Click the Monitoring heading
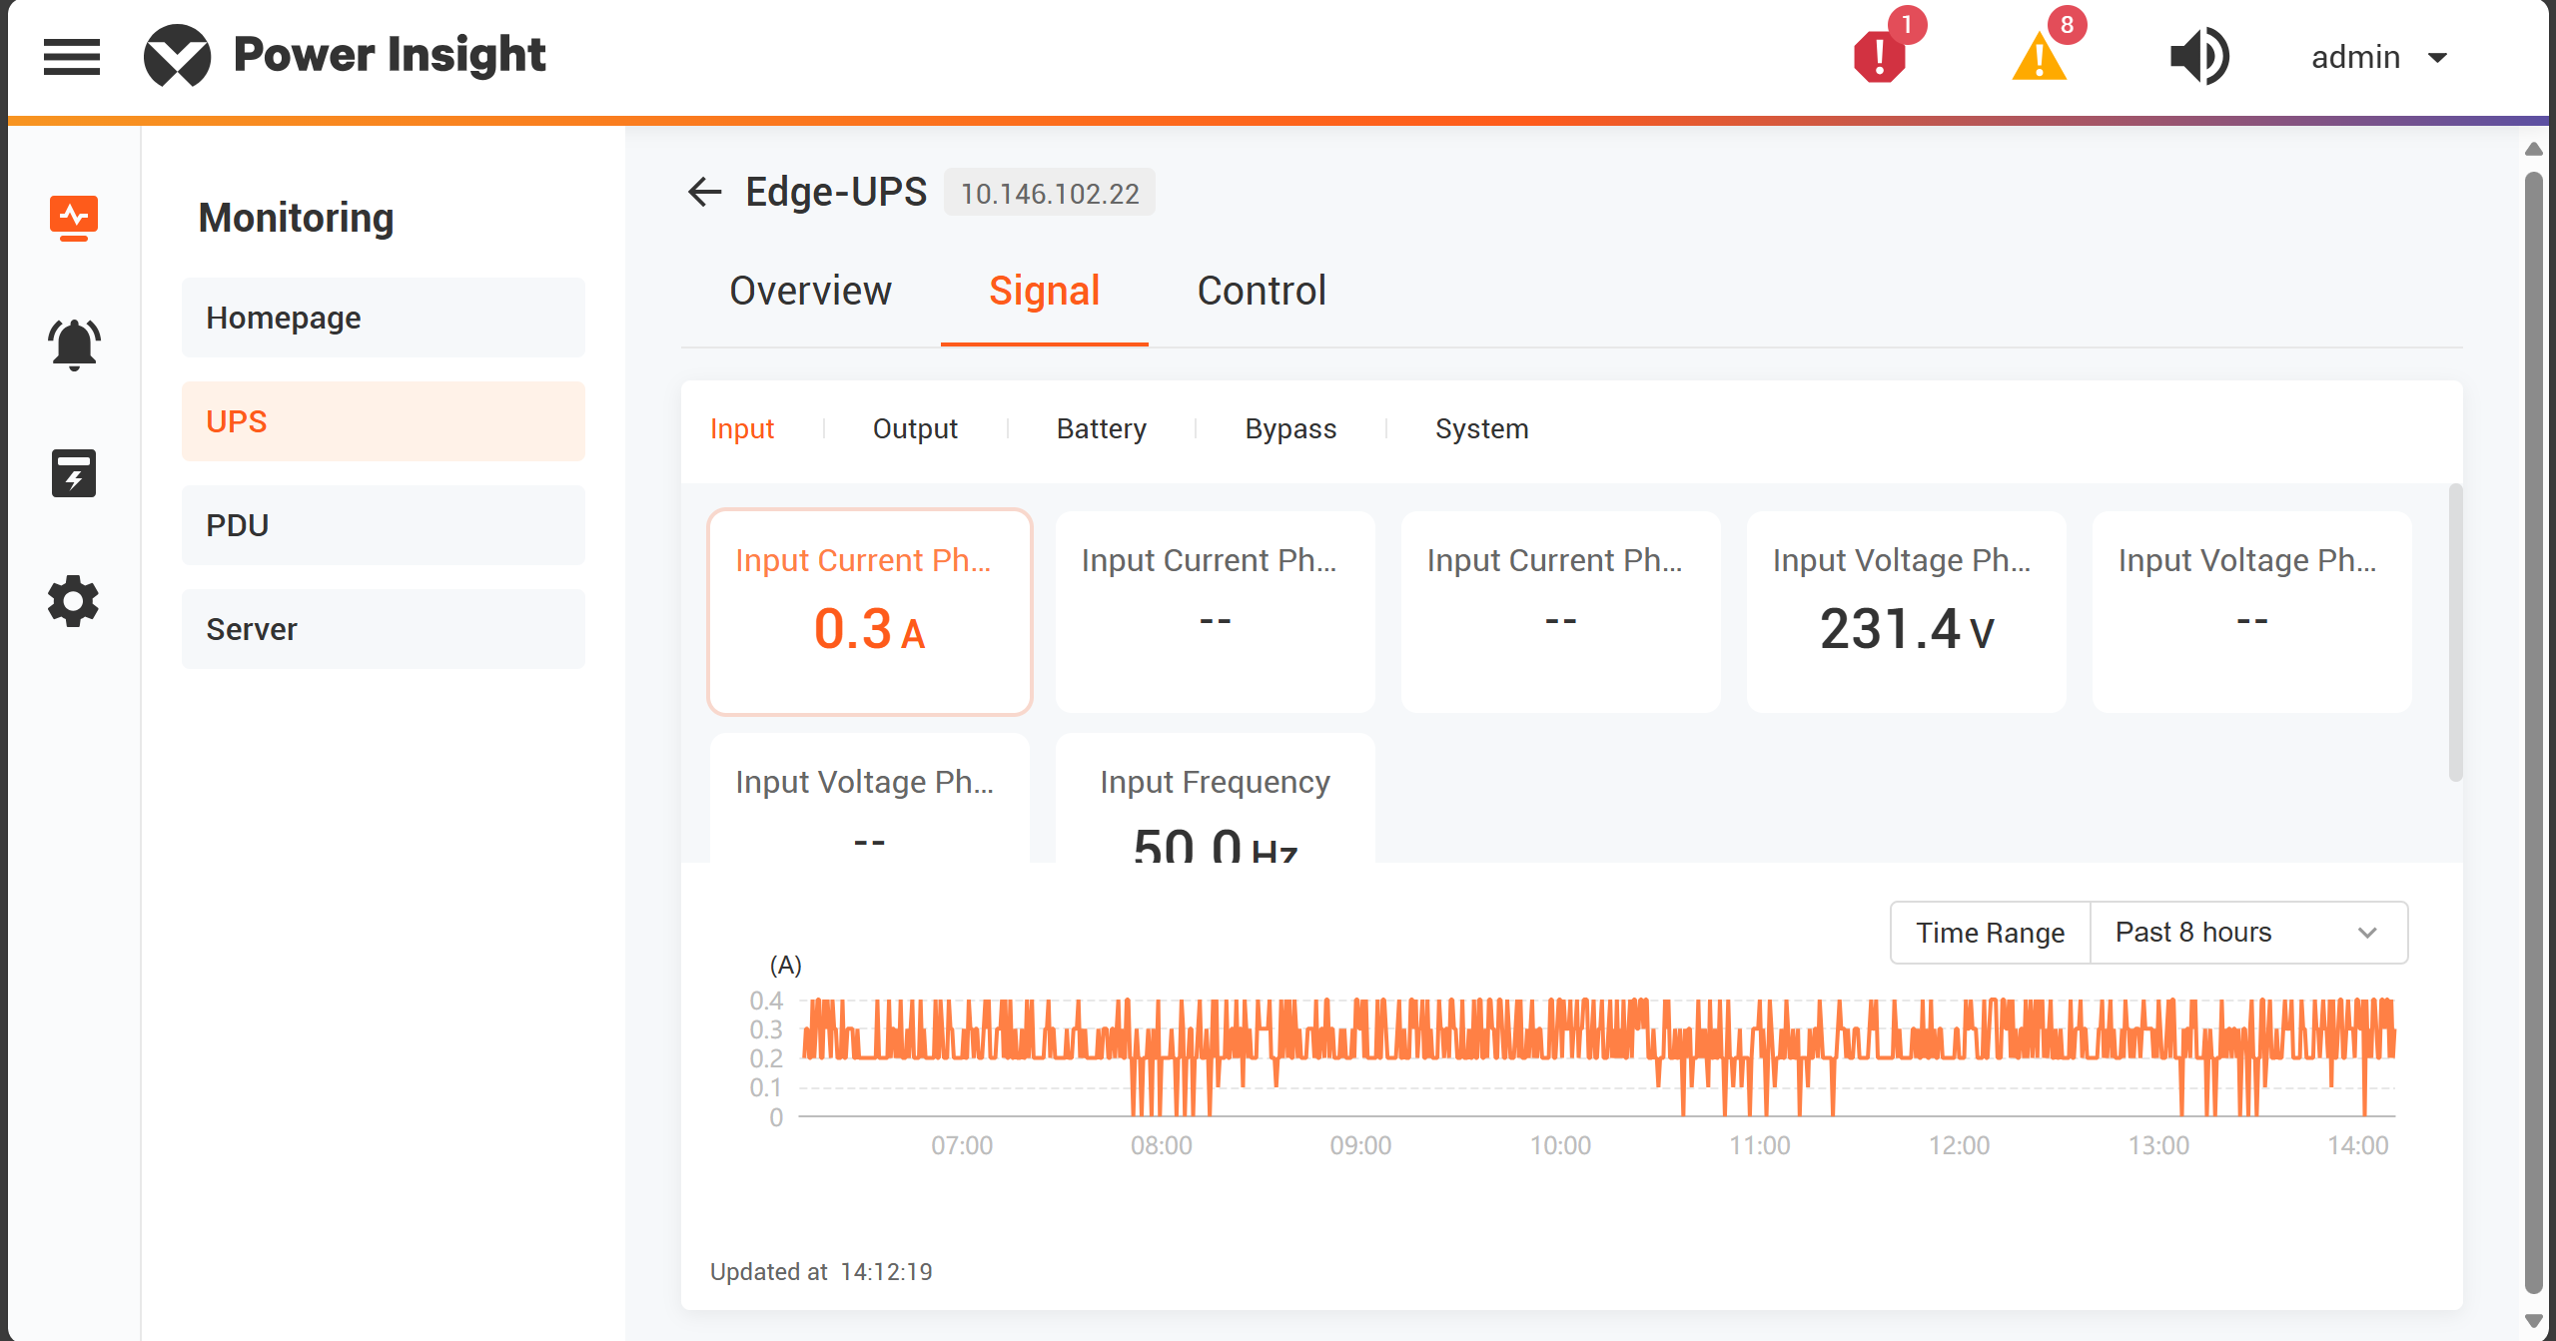This screenshot has width=2556, height=1341. tap(296, 218)
